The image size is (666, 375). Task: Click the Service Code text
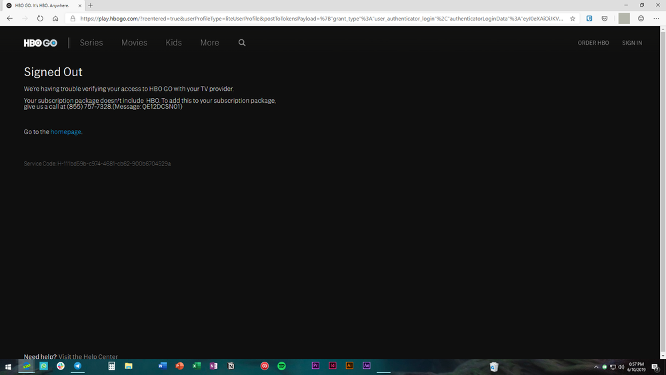(x=97, y=163)
